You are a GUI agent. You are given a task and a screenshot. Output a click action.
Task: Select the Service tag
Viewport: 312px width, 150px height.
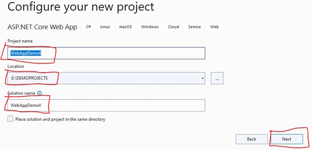tap(194, 27)
